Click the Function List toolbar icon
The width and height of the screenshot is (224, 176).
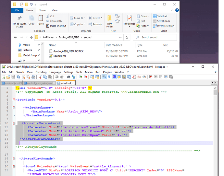[134, 77]
